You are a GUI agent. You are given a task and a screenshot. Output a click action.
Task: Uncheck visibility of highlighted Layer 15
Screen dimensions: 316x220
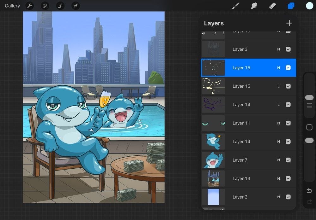tap(288, 68)
